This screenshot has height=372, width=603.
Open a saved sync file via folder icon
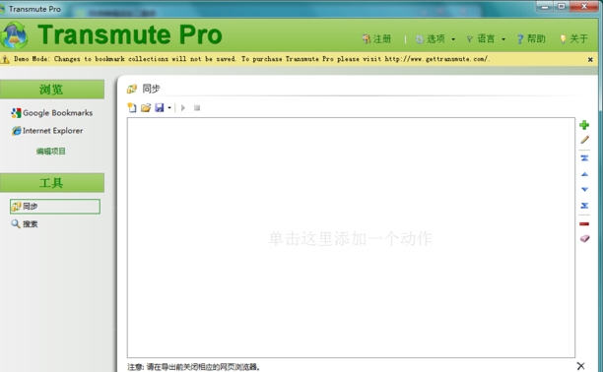click(146, 108)
